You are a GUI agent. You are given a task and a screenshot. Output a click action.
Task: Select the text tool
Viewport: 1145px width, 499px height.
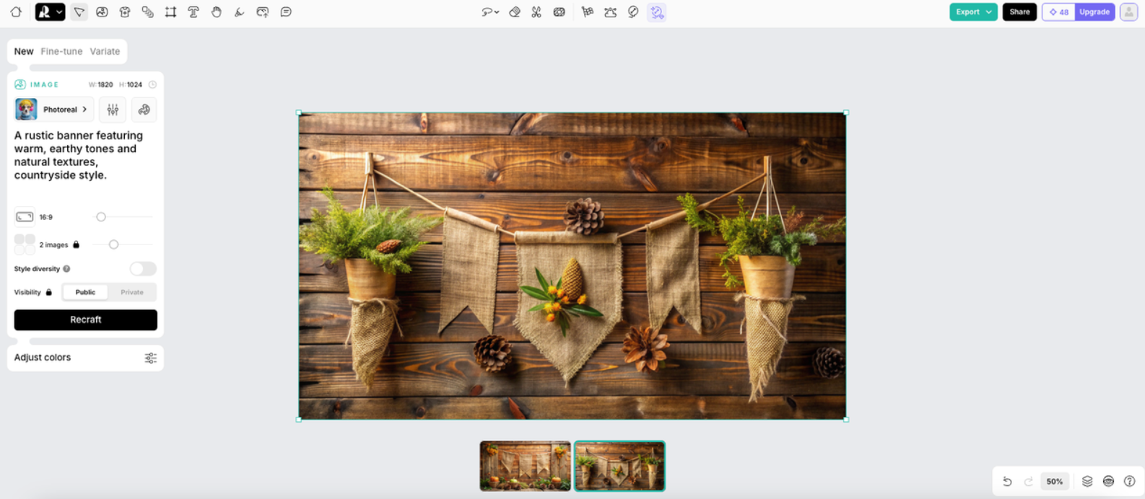click(193, 12)
